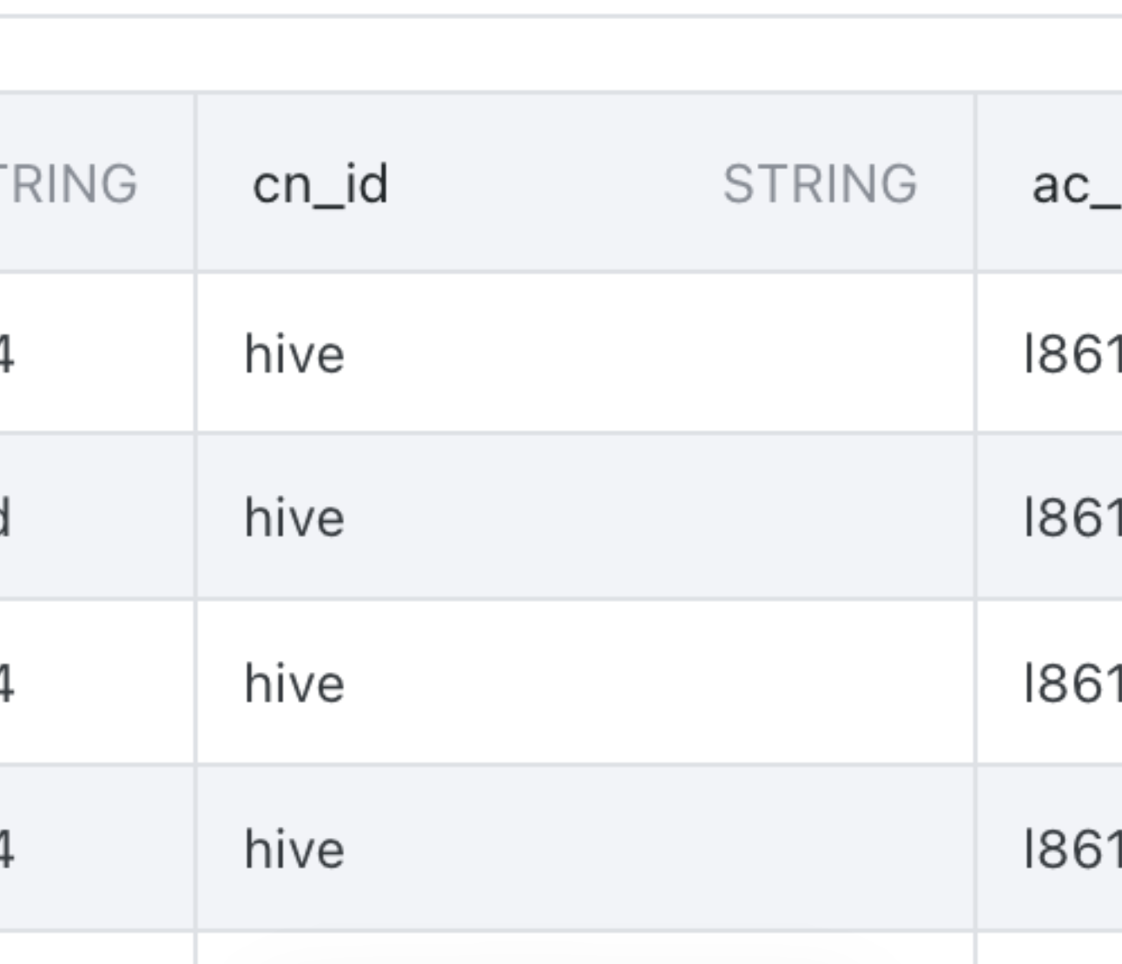Click the STRING type label beside cn_id

[x=820, y=184]
